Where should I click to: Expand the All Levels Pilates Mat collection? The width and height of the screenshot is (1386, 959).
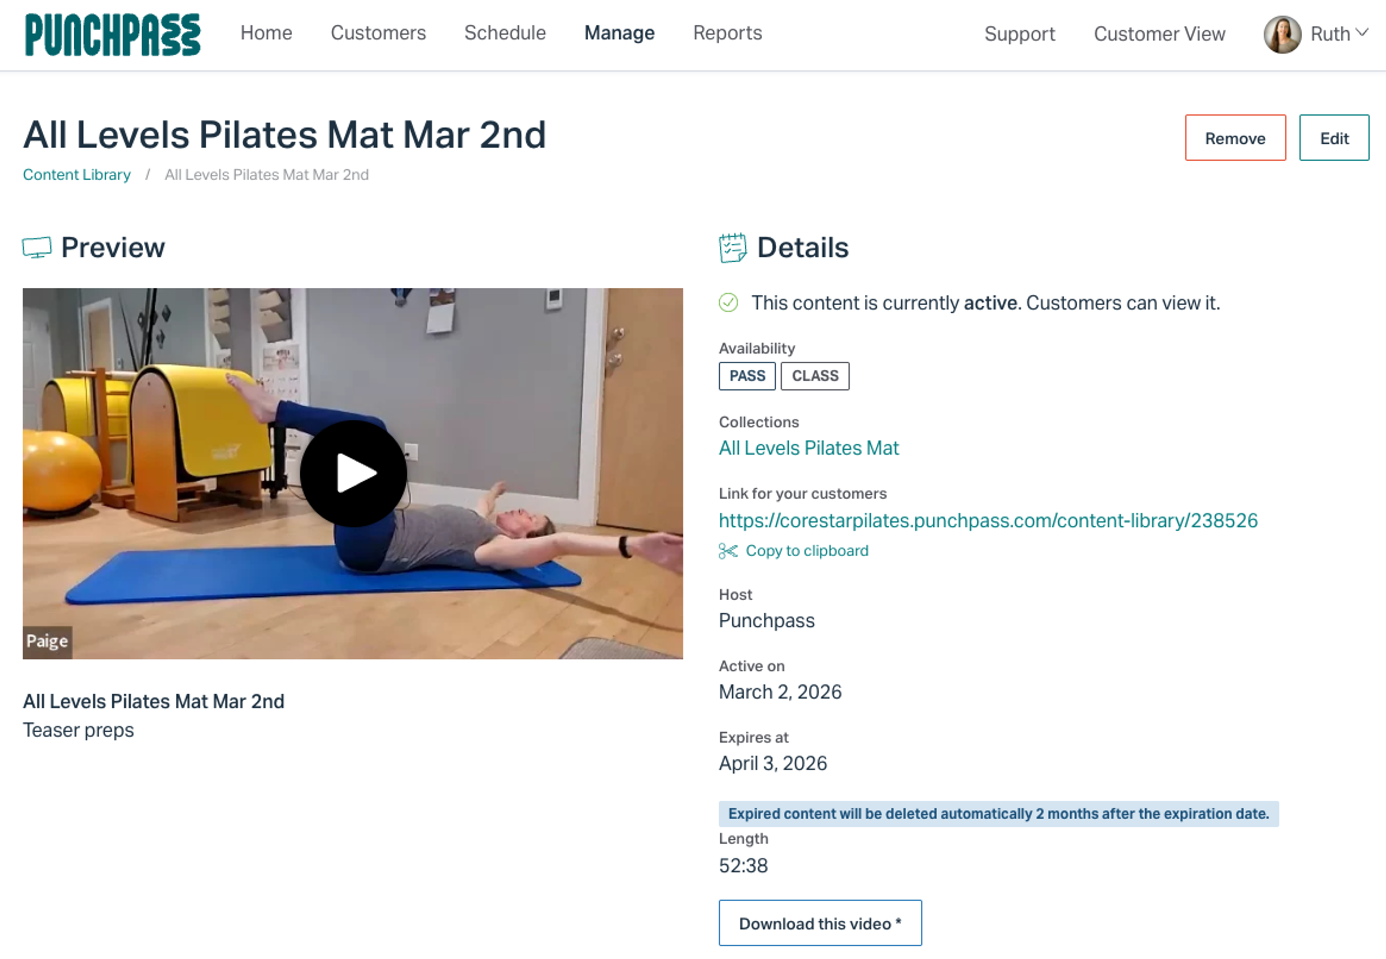point(808,448)
